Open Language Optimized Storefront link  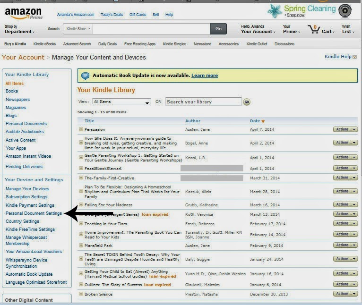point(36,282)
